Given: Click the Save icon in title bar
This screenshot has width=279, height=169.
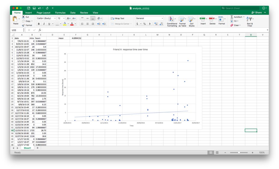Looking at the screenshot, I should [x=34, y=8].
